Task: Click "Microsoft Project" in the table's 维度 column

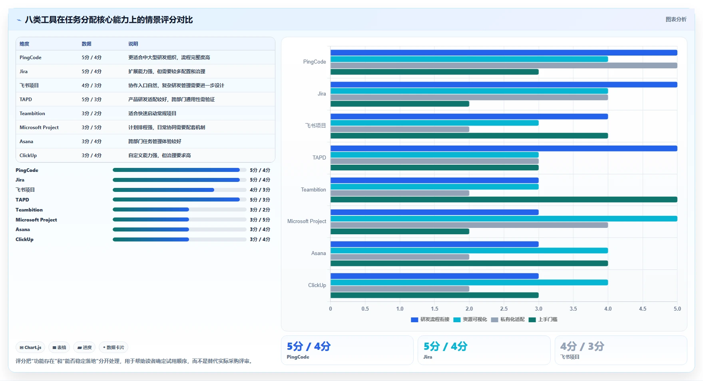Action: 39,128
